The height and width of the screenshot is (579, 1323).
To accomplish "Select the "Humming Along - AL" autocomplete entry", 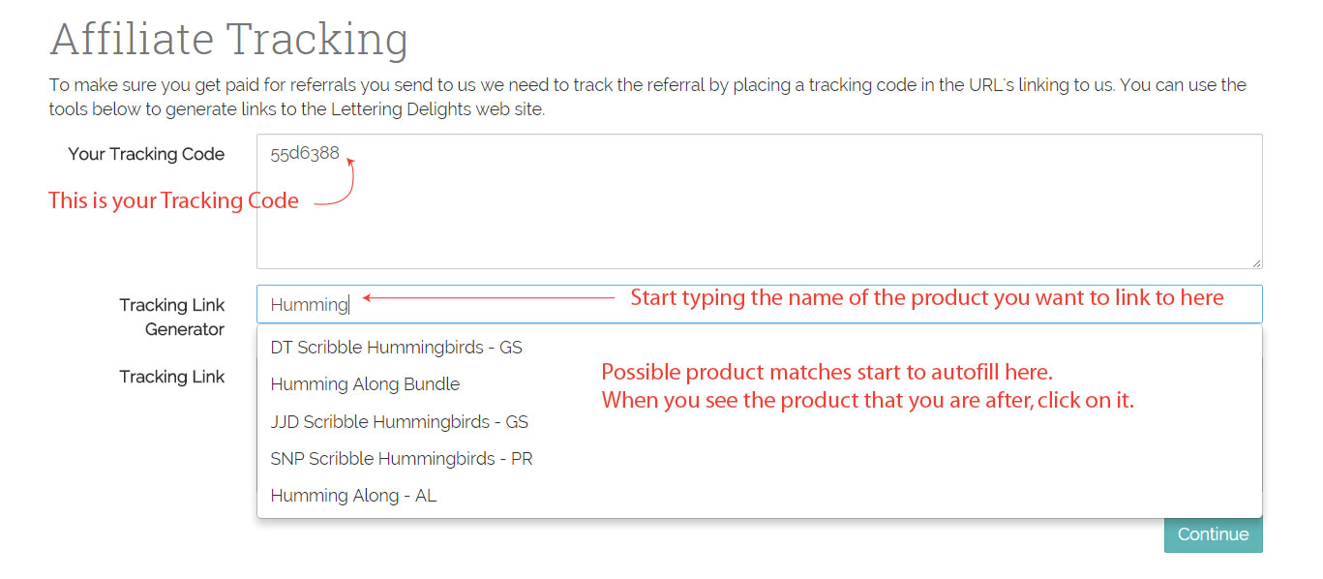I will 353,495.
